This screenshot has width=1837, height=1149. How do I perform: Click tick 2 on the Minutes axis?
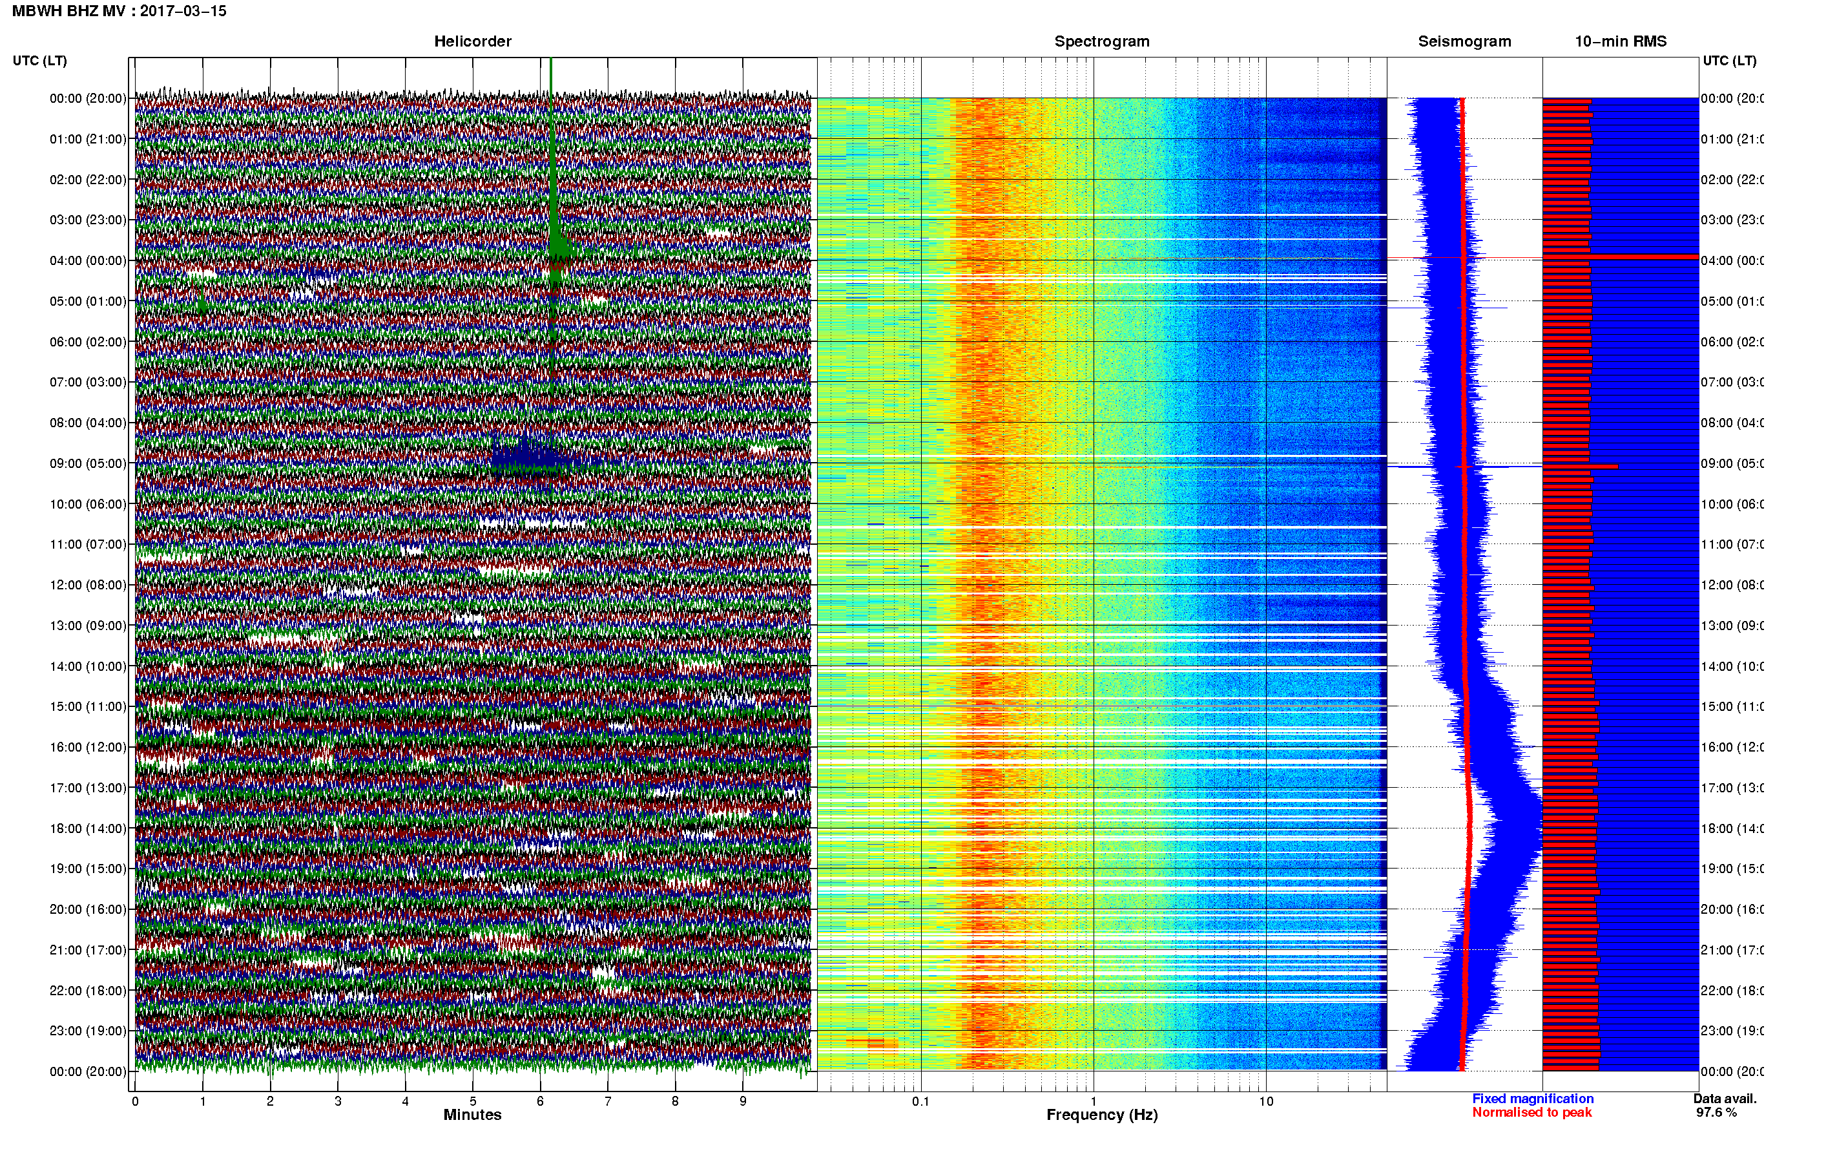tap(271, 1101)
